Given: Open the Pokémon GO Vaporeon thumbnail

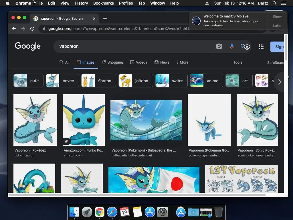Looking at the screenshot, I should click(x=209, y=120).
